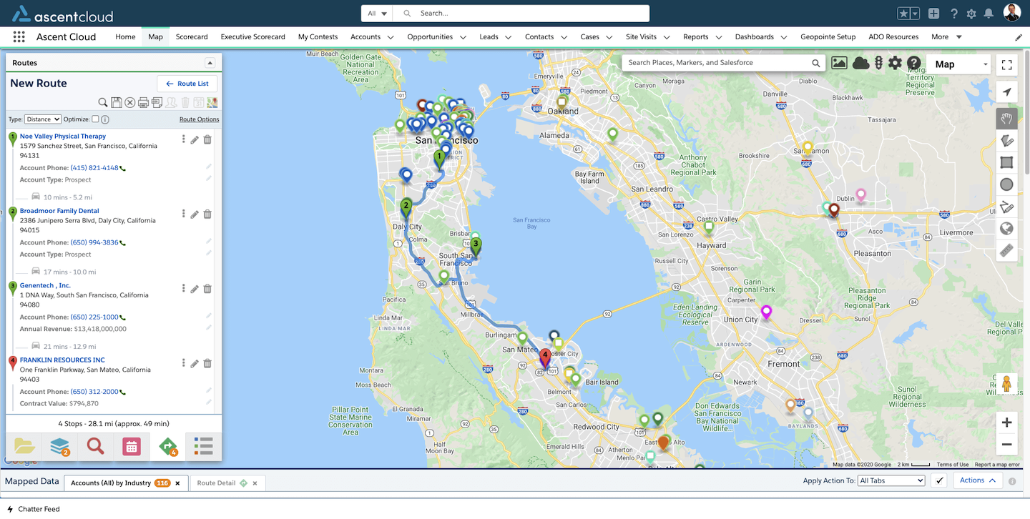
Task: Zoom in on the map
Action: pyautogui.click(x=1006, y=422)
